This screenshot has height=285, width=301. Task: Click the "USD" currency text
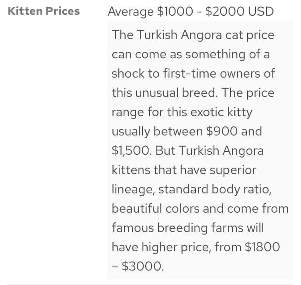tap(261, 11)
